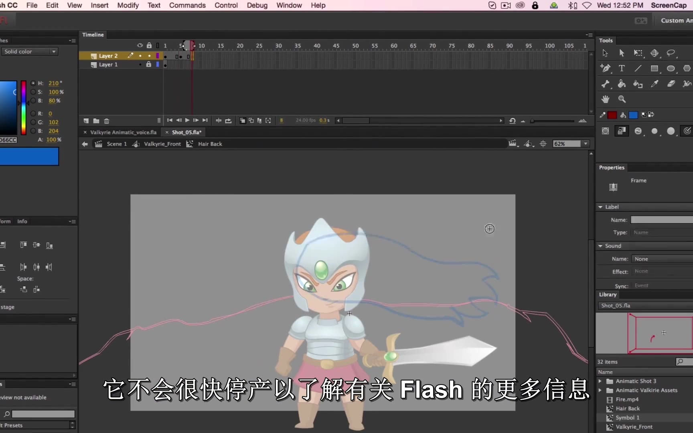This screenshot has height=433, width=693.
Task: Open the stage zoom percentage dropdown
Action: [x=586, y=144]
